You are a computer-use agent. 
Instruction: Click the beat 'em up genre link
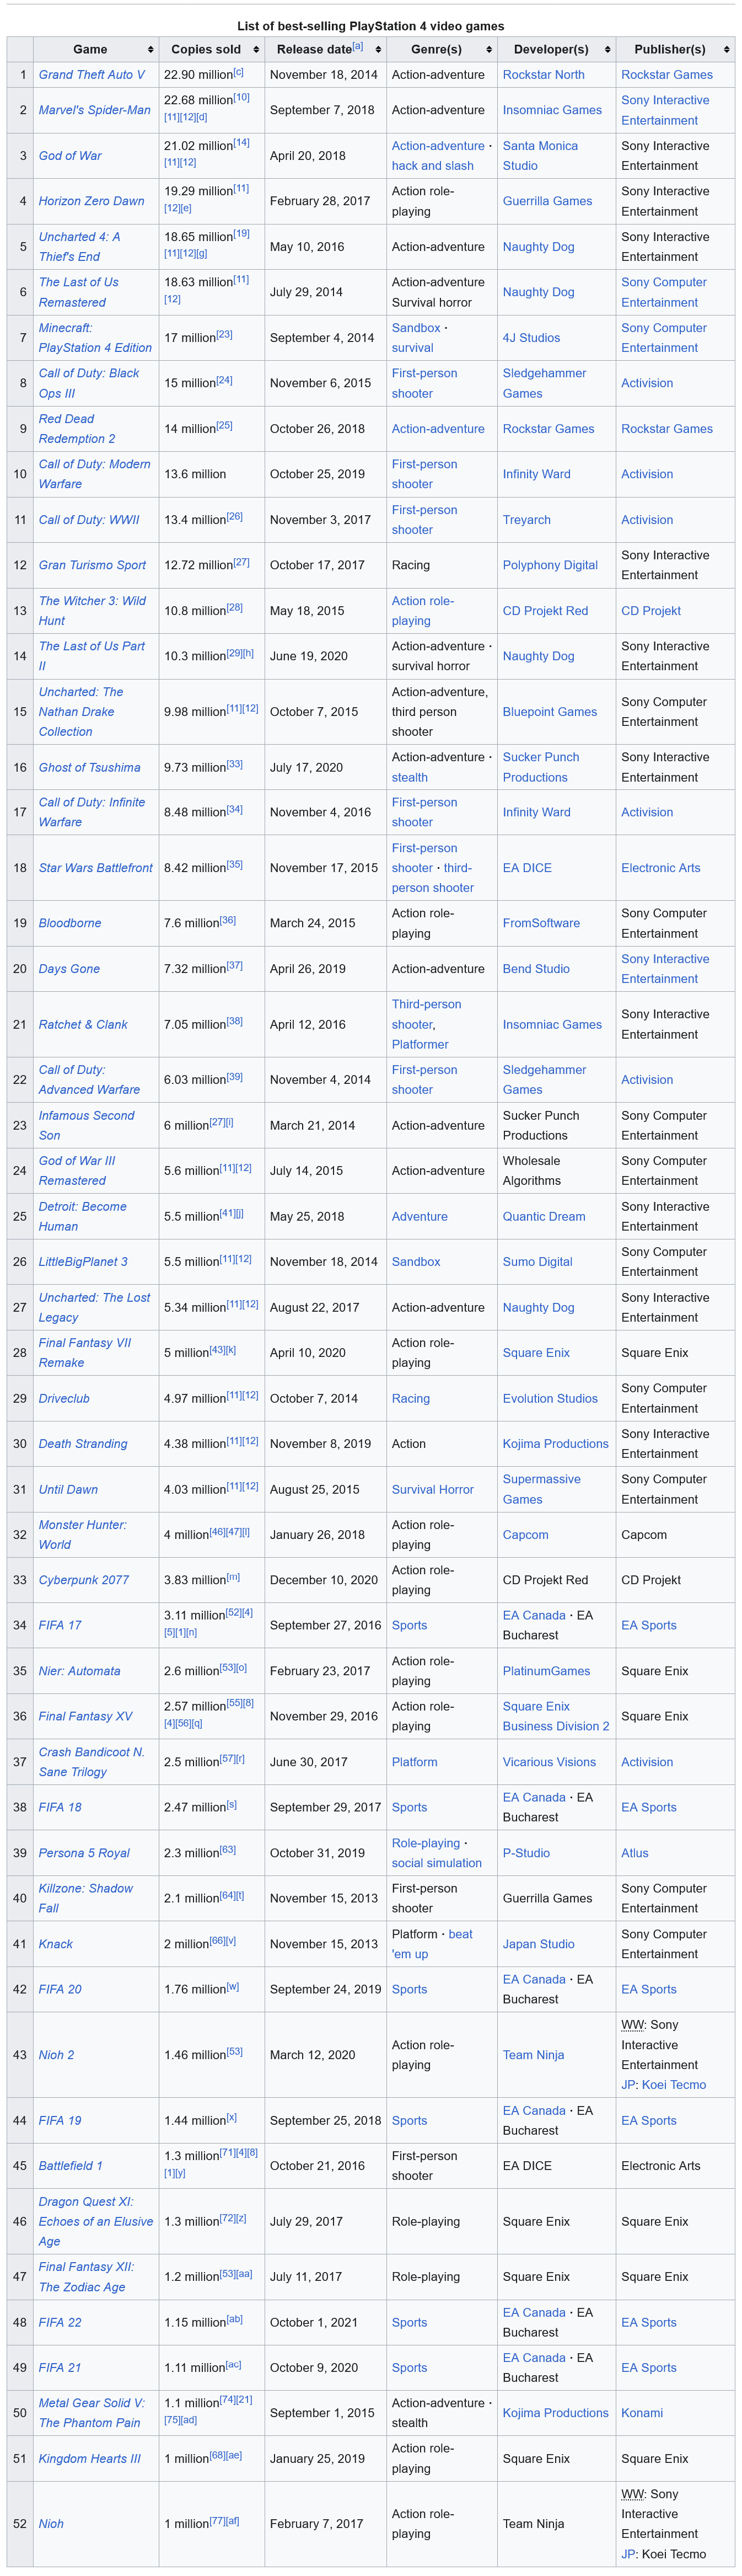(432, 1944)
